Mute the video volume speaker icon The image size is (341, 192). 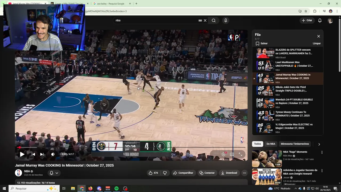[x=53, y=154]
